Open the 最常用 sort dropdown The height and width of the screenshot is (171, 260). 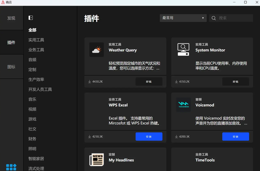183,18
